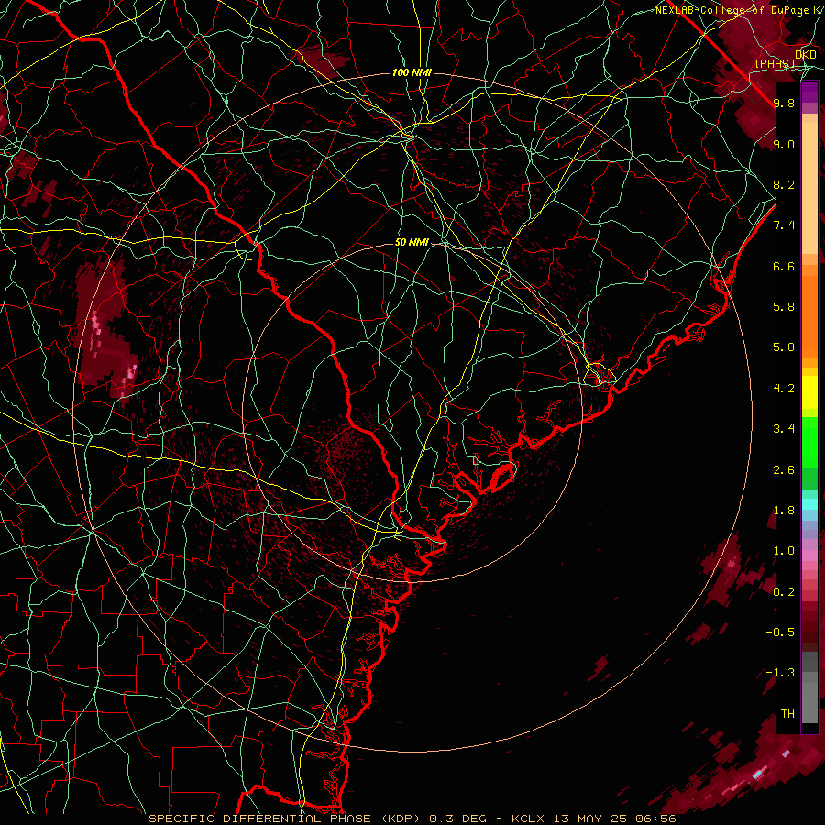Click the 0.2 scale value
The width and height of the screenshot is (825, 825).
[x=784, y=592]
